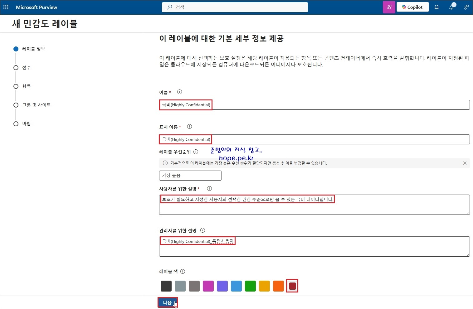Open the account people icon
The width and height of the screenshot is (473, 309).
[466, 7]
